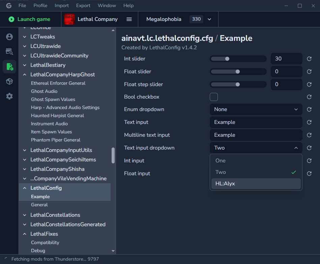Reset the Text input dropdown value
Viewport: 320px width, 264px height.
(x=309, y=148)
